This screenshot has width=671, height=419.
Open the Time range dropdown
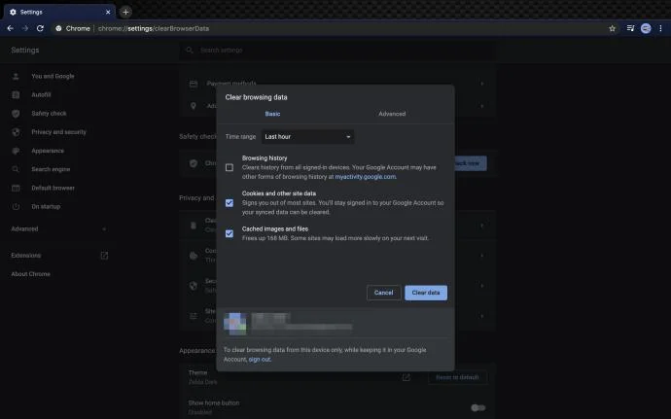click(307, 137)
